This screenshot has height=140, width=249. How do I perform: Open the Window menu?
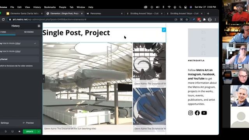point(81,7)
